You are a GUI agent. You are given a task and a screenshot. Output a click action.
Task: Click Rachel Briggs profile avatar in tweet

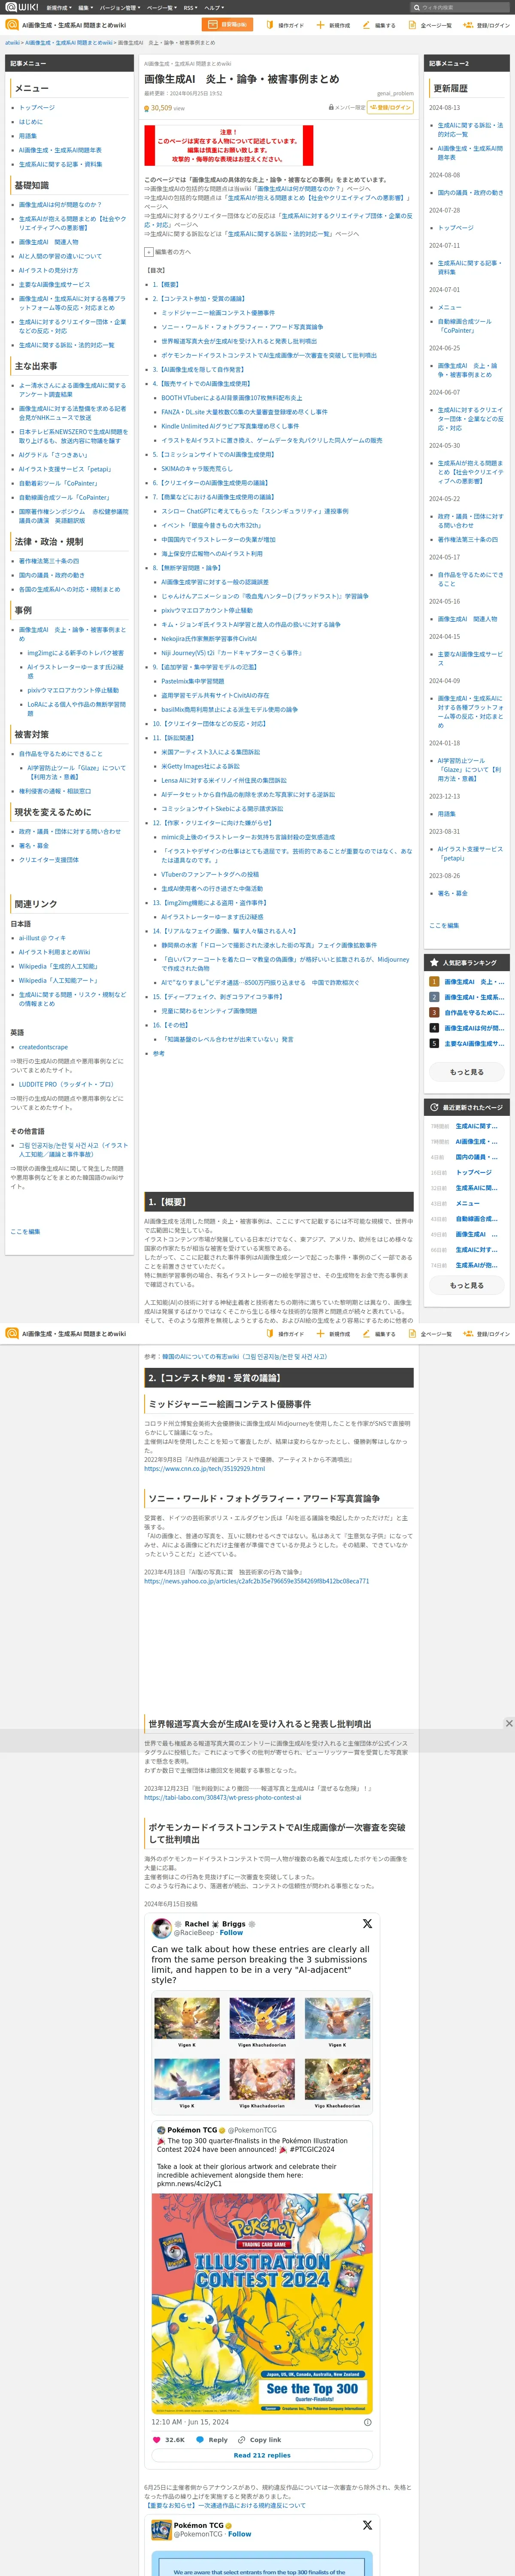coord(161,1929)
